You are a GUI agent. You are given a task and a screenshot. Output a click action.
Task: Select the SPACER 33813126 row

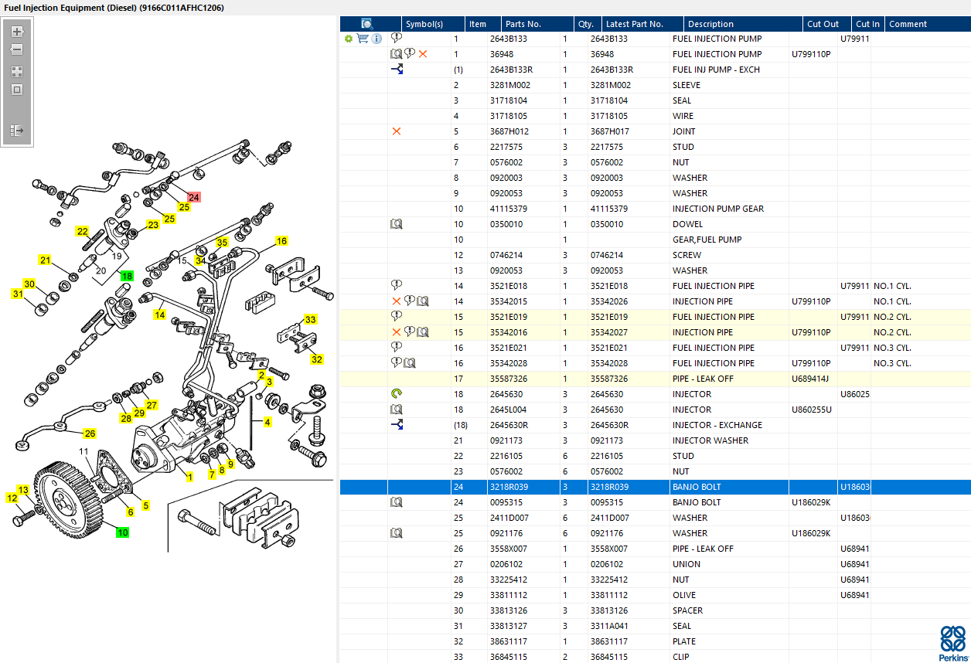[x=656, y=610]
